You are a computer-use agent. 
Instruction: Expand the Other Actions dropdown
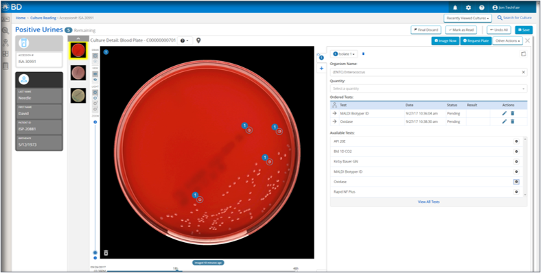click(507, 40)
